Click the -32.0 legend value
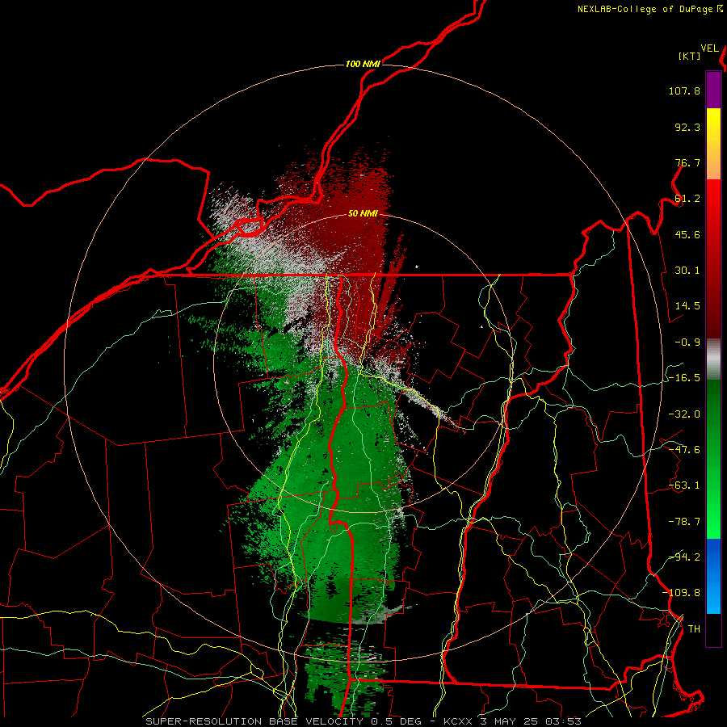 (x=684, y=414)
